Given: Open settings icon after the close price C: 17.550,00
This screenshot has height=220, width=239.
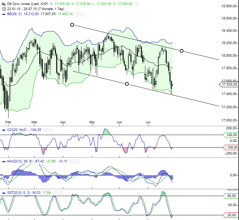Looking at the screenshot, I should coord(136,4).
